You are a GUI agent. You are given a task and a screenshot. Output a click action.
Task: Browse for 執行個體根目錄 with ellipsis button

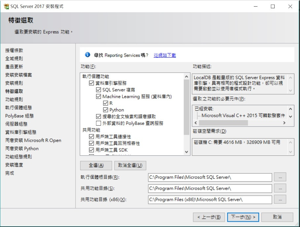pyautogui.click(x=280, y=177)
